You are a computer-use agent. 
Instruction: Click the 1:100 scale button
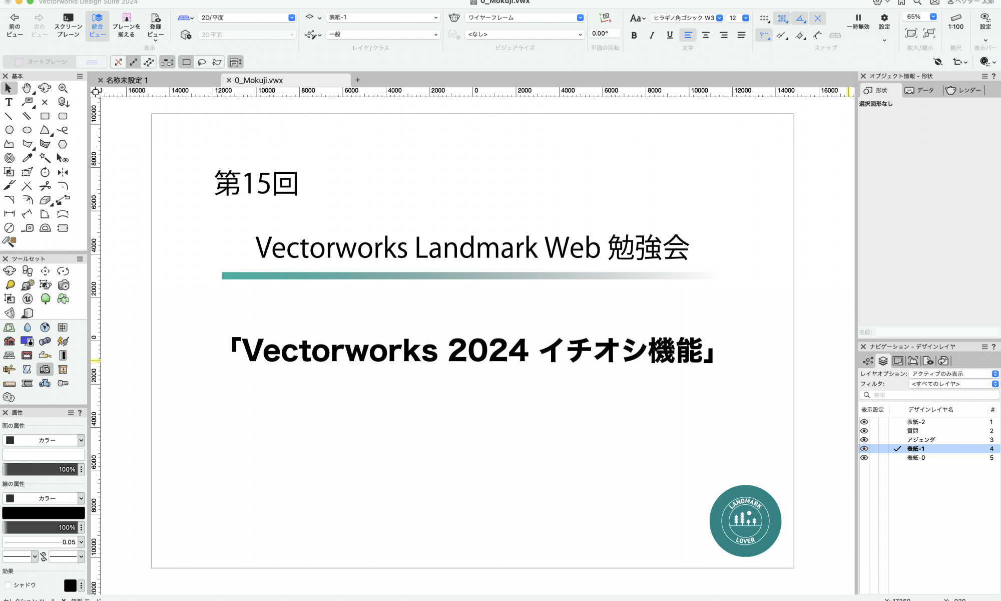tap(956, 22)
